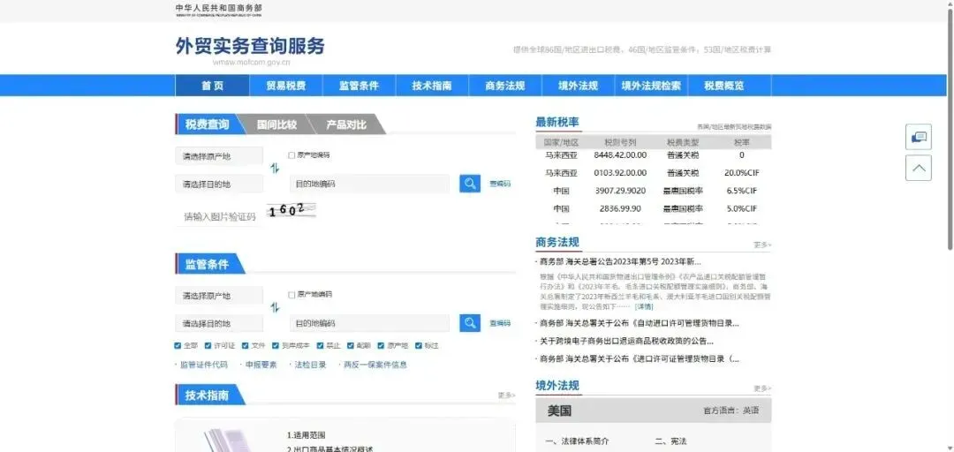
Task: Click the 20.0%CIF rate cell
Action: coord(742,173)
